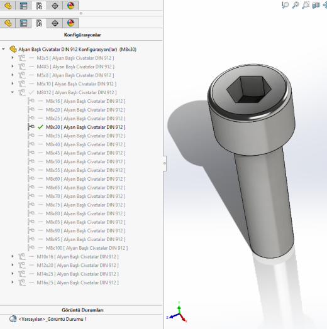Click the configuration icon beside M5x8

(x=22, y=75)
